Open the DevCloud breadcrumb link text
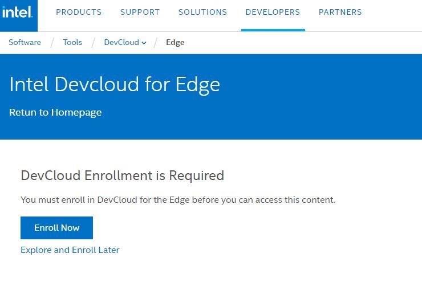This screenshot has height=286, width=422. 121,42
